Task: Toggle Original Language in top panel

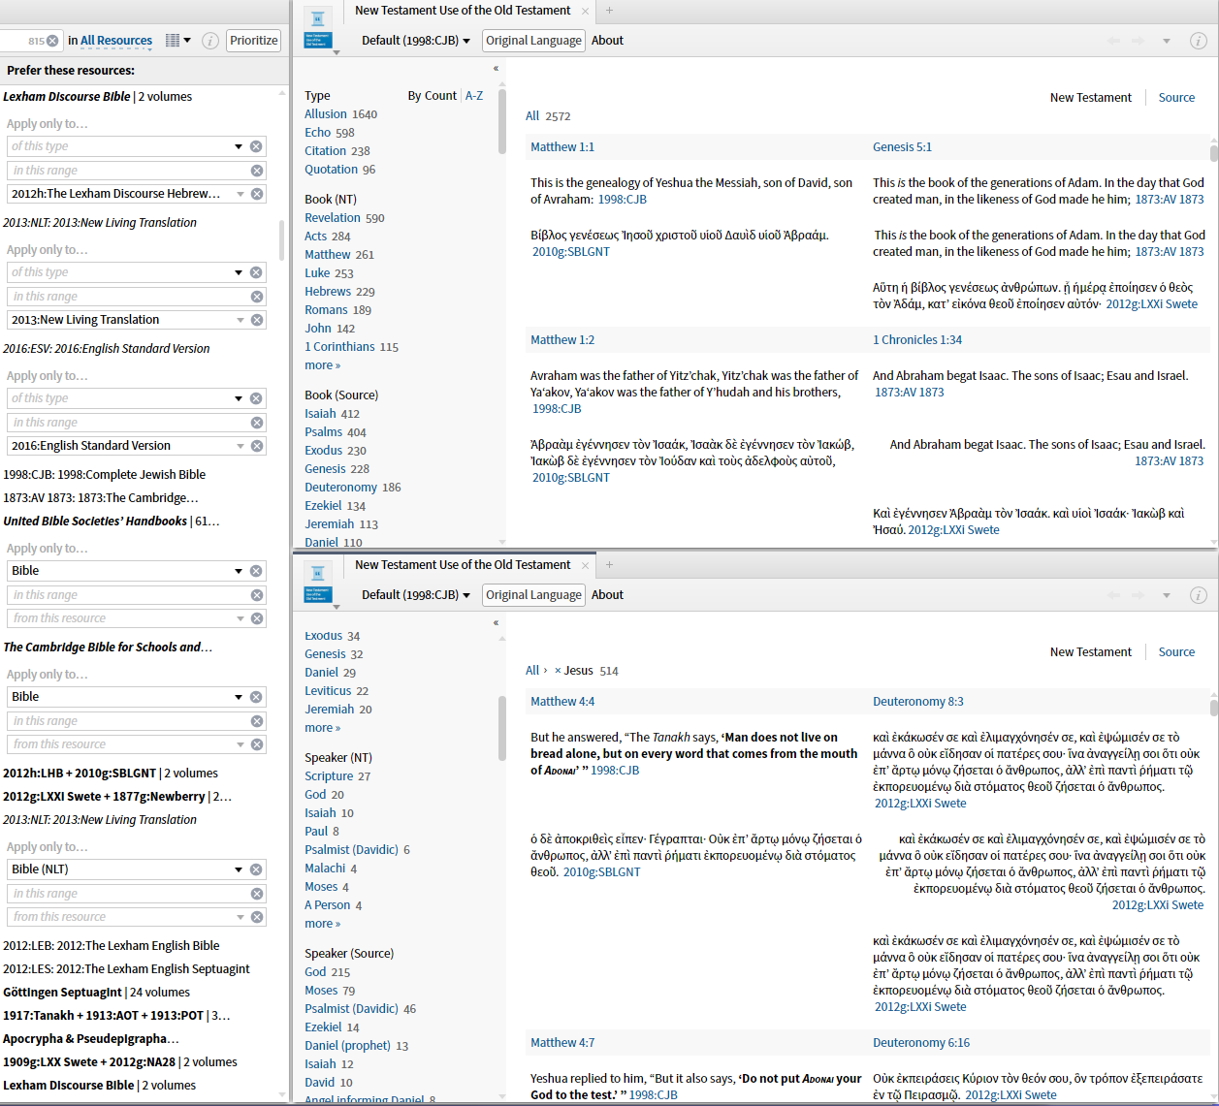Action: point(533,41)
